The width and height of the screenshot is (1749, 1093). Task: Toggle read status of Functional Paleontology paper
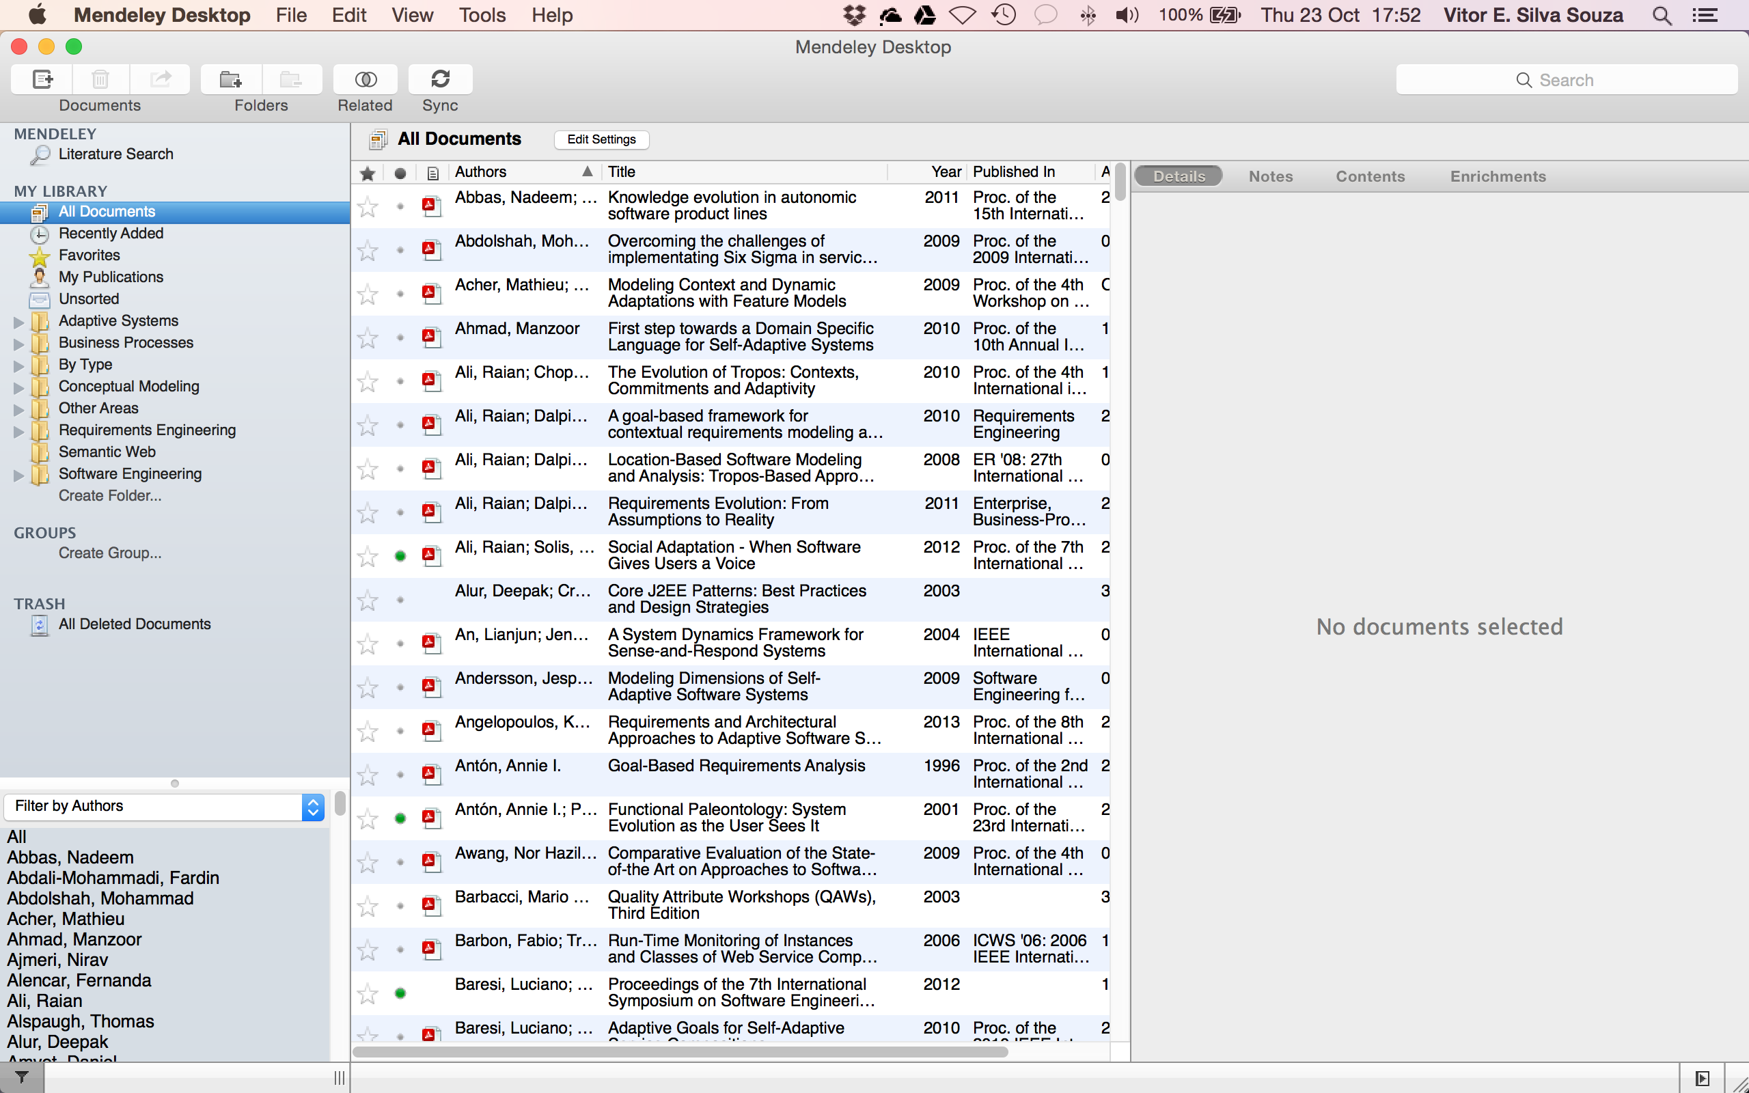coord(400,818)
